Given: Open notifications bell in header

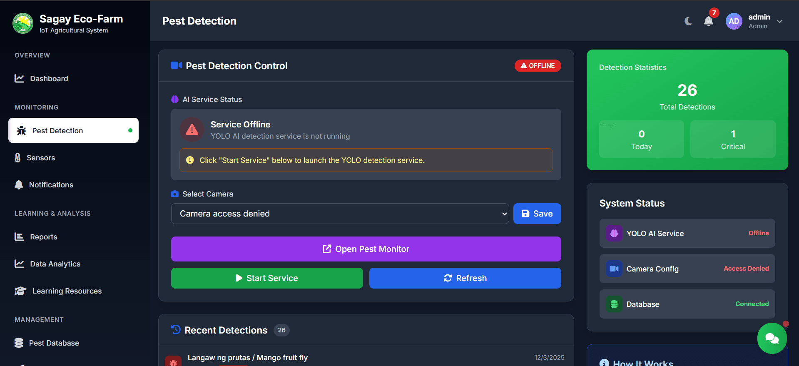Looking at the screenshot, I should click(x=709, y=21).
